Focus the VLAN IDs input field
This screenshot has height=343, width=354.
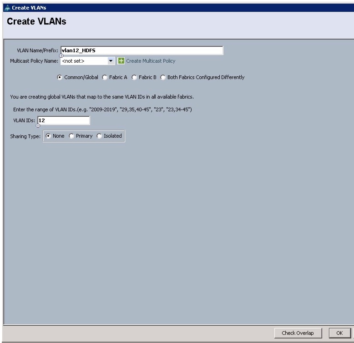pyautogui.click(x=64, y=120)
